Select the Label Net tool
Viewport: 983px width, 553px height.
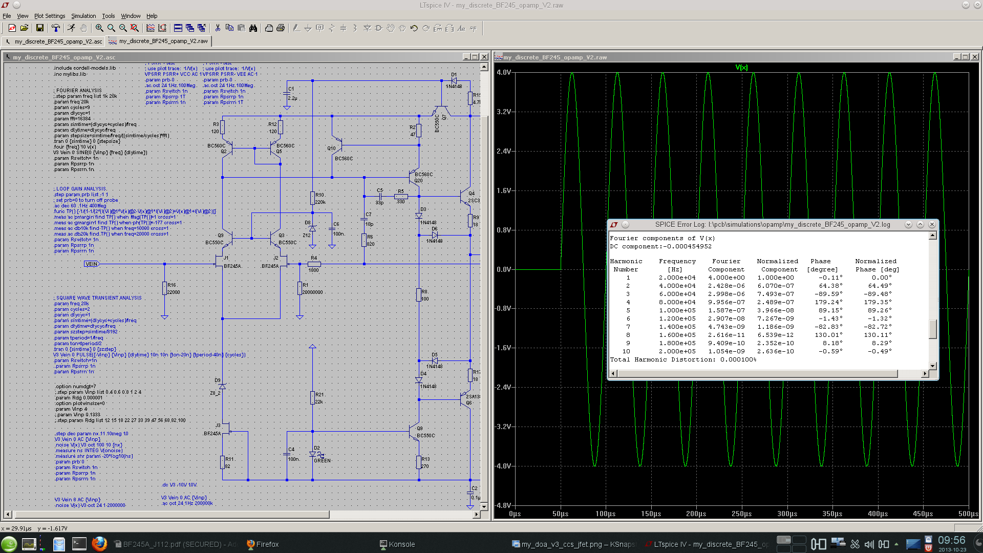(320, 28)
